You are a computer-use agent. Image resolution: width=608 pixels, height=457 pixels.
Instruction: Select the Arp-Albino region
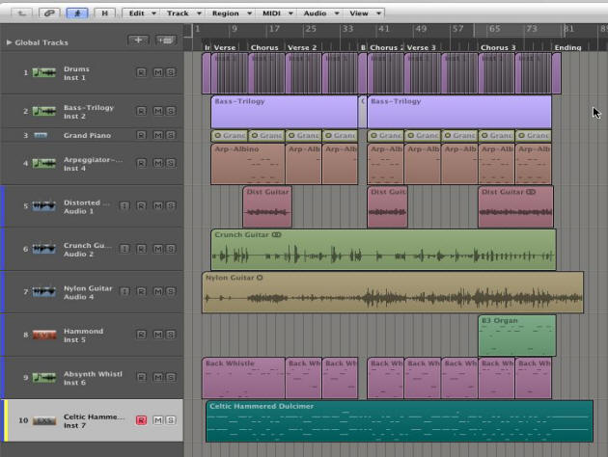tap(247, 164)
